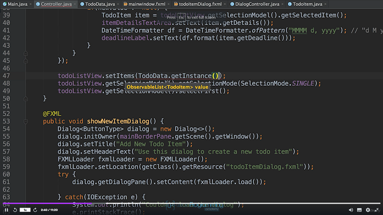This screenshot has width=383, height=215.
Task: Mute the video volume
Action: pyautogui.click(x=351, y=210)
